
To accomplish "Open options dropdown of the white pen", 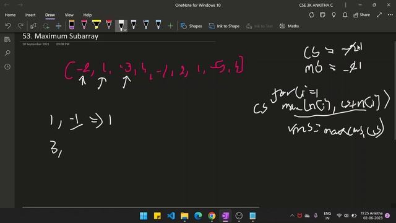I will [x=125, y=30].
